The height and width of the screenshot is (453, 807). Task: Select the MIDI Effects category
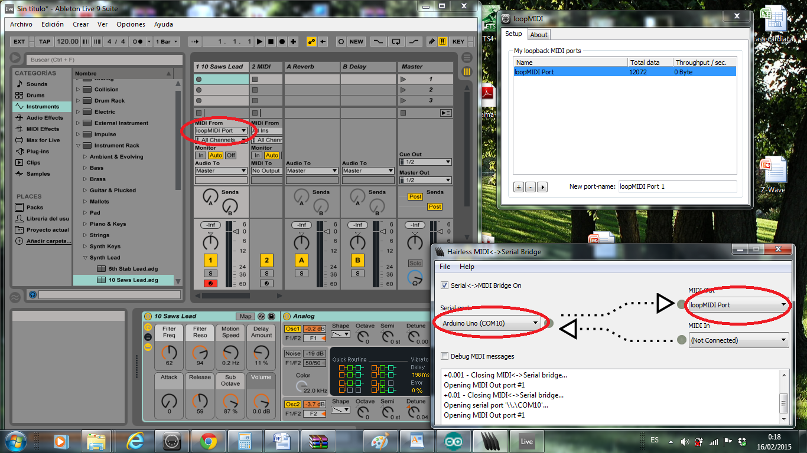(43, 129)
